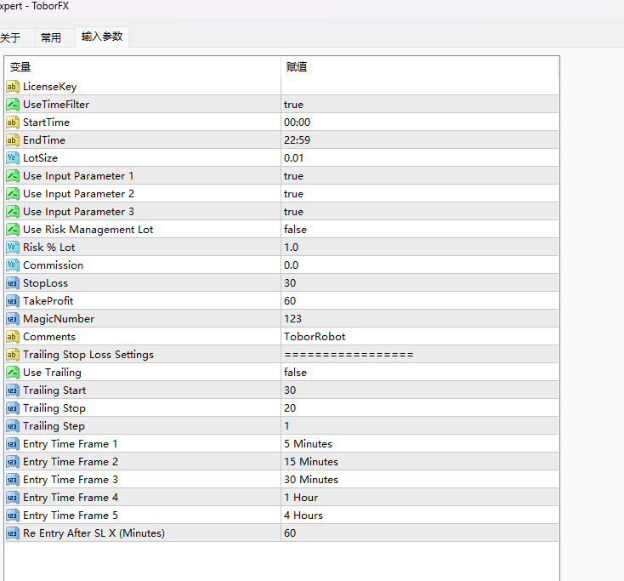Open Entry Time Frame 5 value 4 Hours

(x=303, y=515)
